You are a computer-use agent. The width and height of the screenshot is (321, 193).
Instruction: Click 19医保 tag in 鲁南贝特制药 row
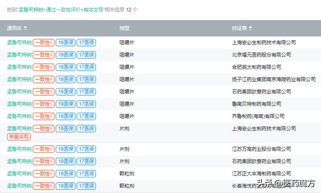[x=66, y=104]
